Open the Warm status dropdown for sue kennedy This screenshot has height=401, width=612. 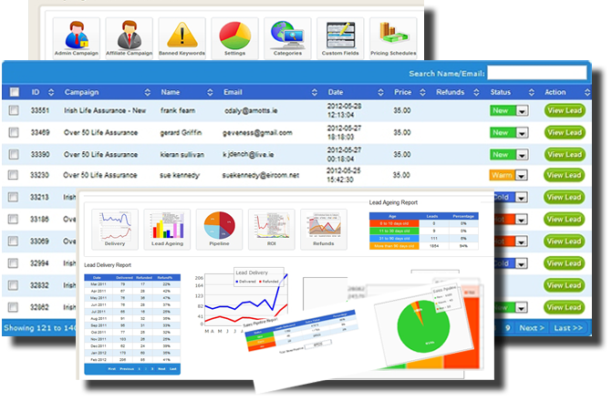click(523, 175)
